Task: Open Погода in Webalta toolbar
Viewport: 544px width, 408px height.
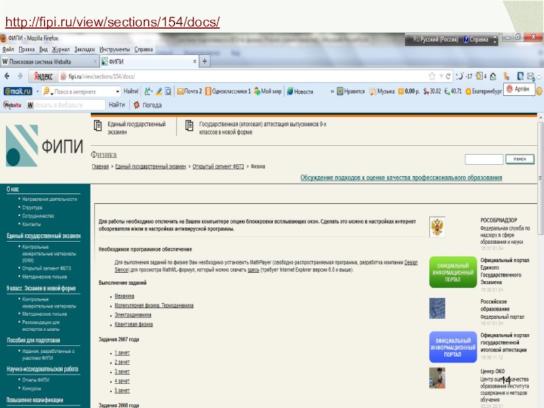Action: [148, 105]
